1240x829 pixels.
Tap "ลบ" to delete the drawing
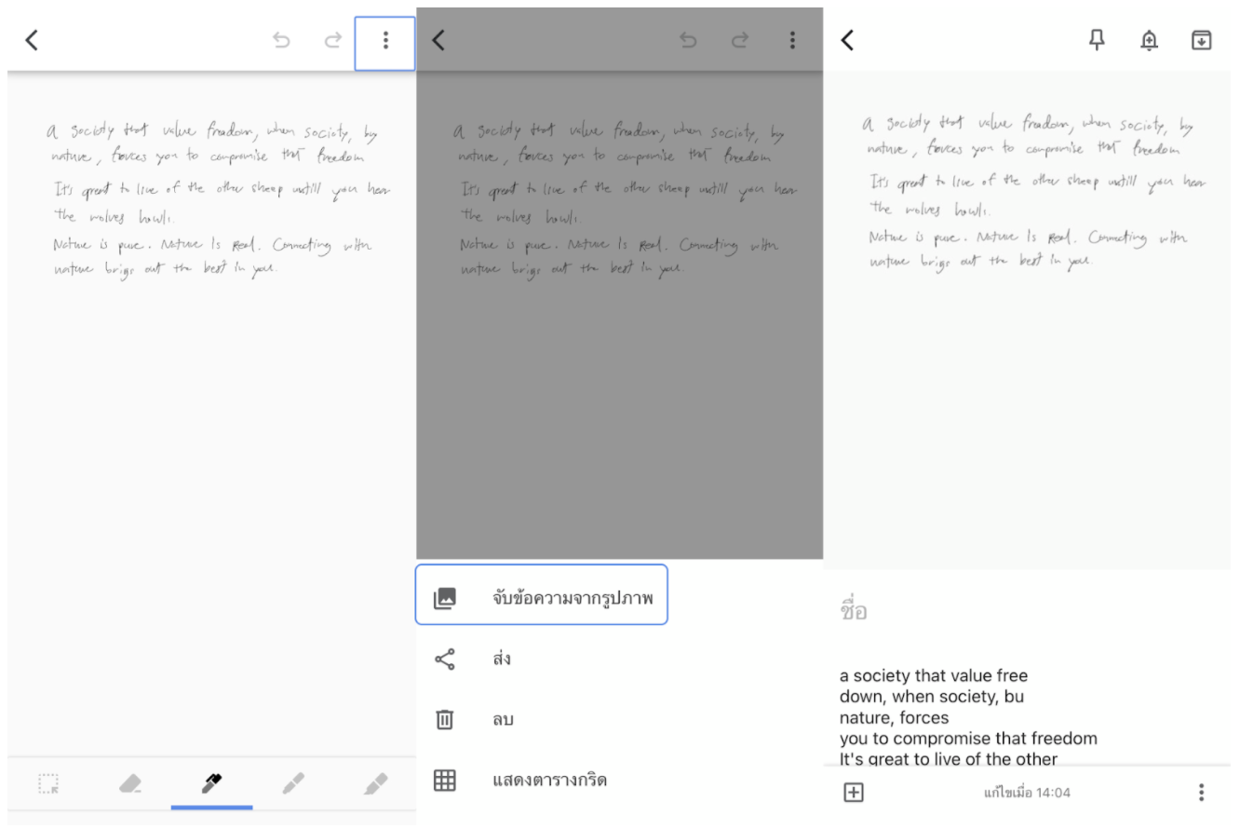coord(503,720)
